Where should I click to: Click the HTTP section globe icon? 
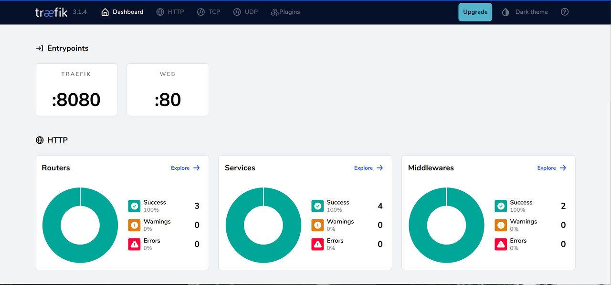tap(40, 140)
